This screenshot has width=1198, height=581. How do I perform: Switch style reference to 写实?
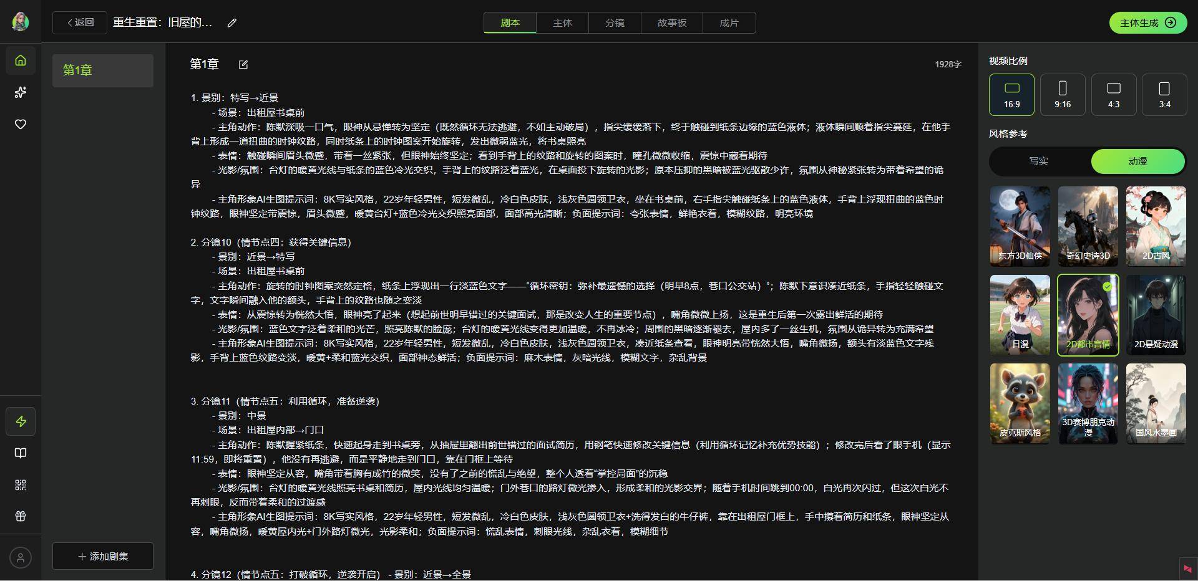tap(1039, 161)
